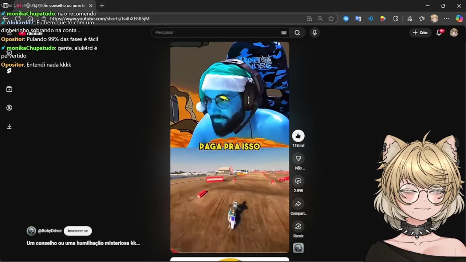Open the BobyDriver channel avatar
The image size is (466, 262).
(31, 231)
